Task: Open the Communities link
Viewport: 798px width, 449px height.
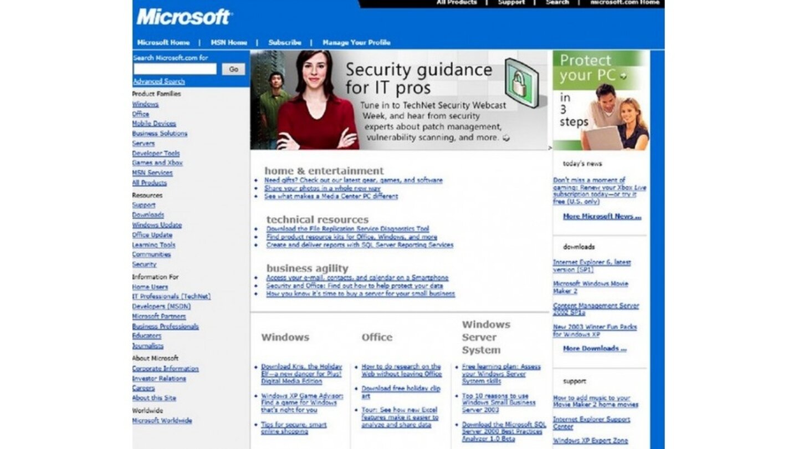Action: pyautogui.click(x=151, y=254)
